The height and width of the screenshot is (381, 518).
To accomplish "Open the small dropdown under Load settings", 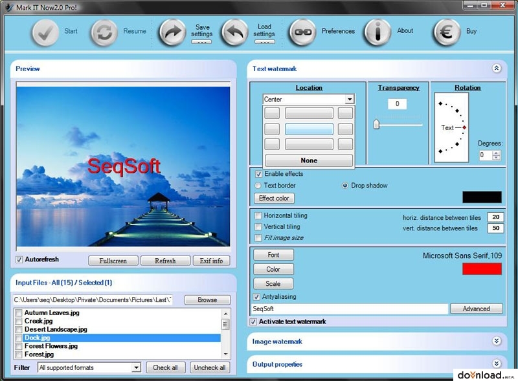I will tap(264, 42).
